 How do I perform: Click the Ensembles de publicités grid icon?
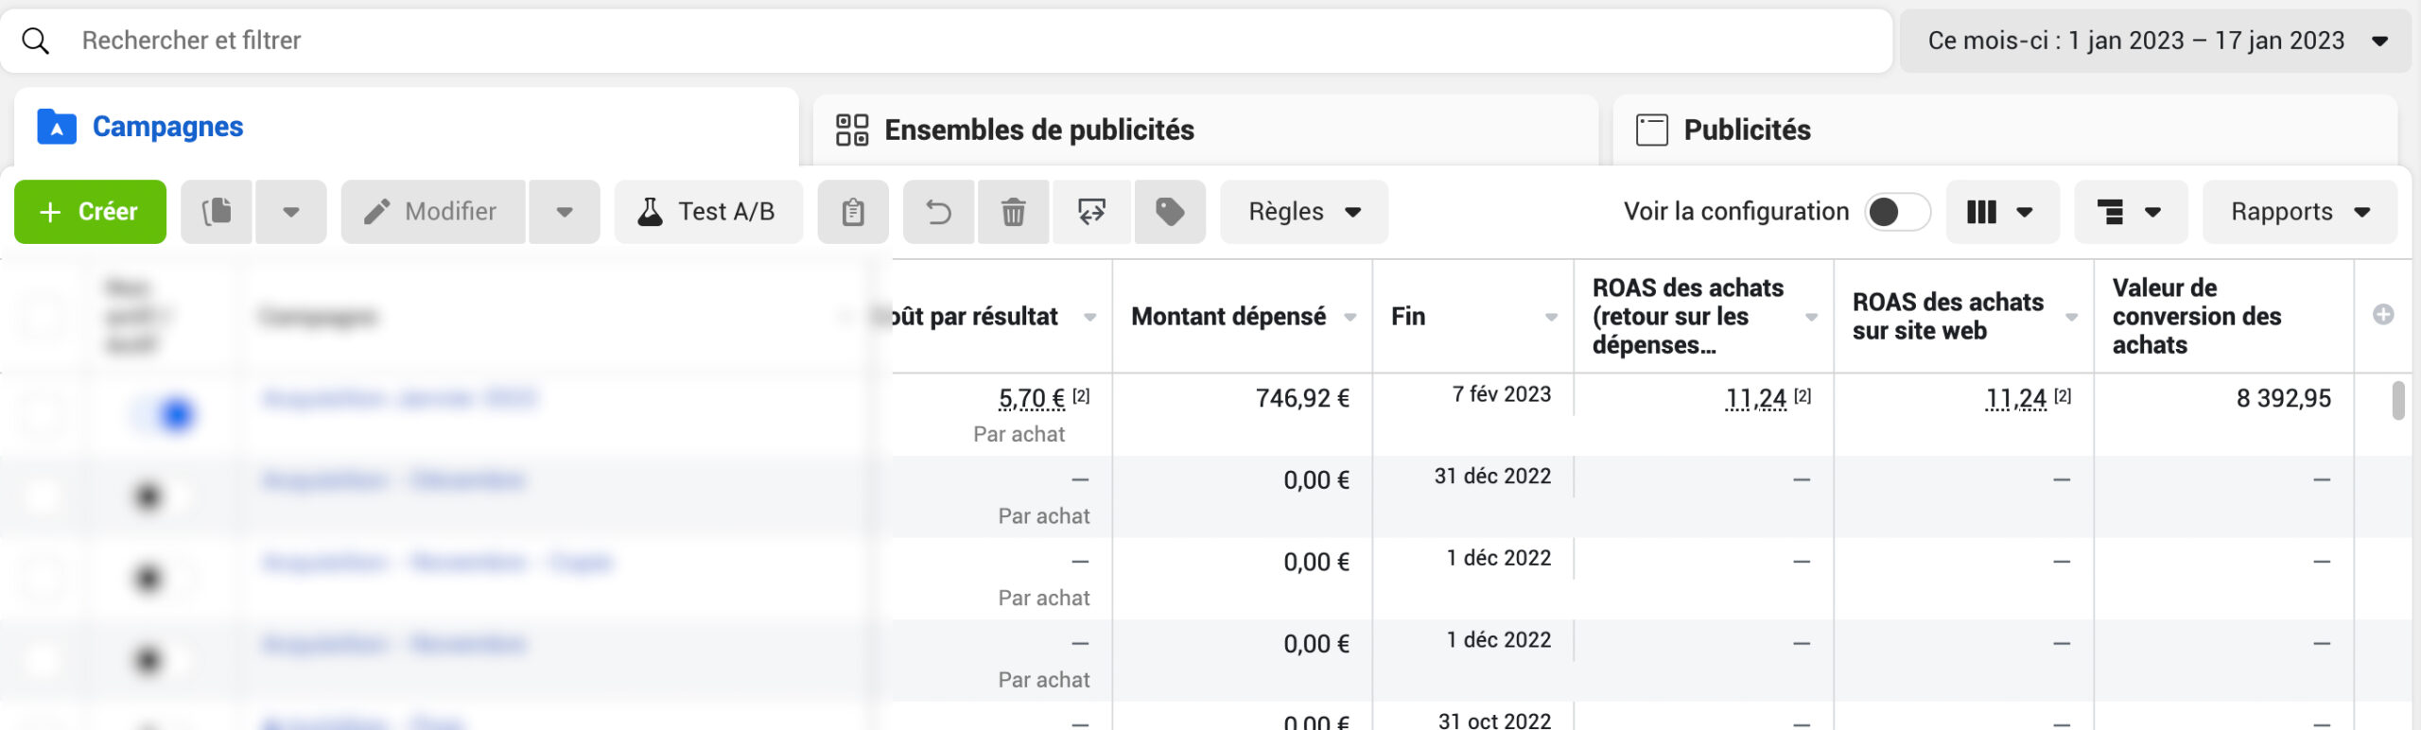pyautogui.click(x=852, y=130)
